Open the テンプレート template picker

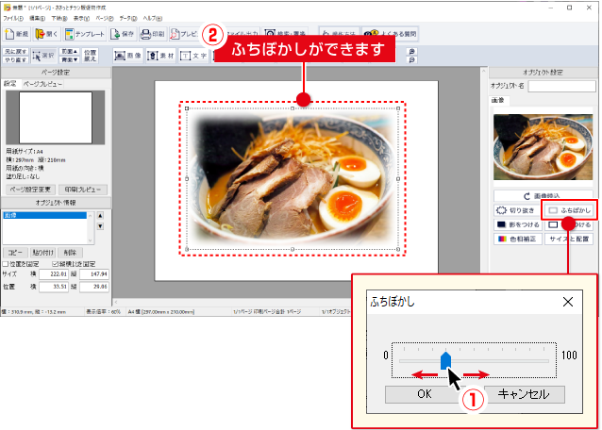[x=85, y=34]
